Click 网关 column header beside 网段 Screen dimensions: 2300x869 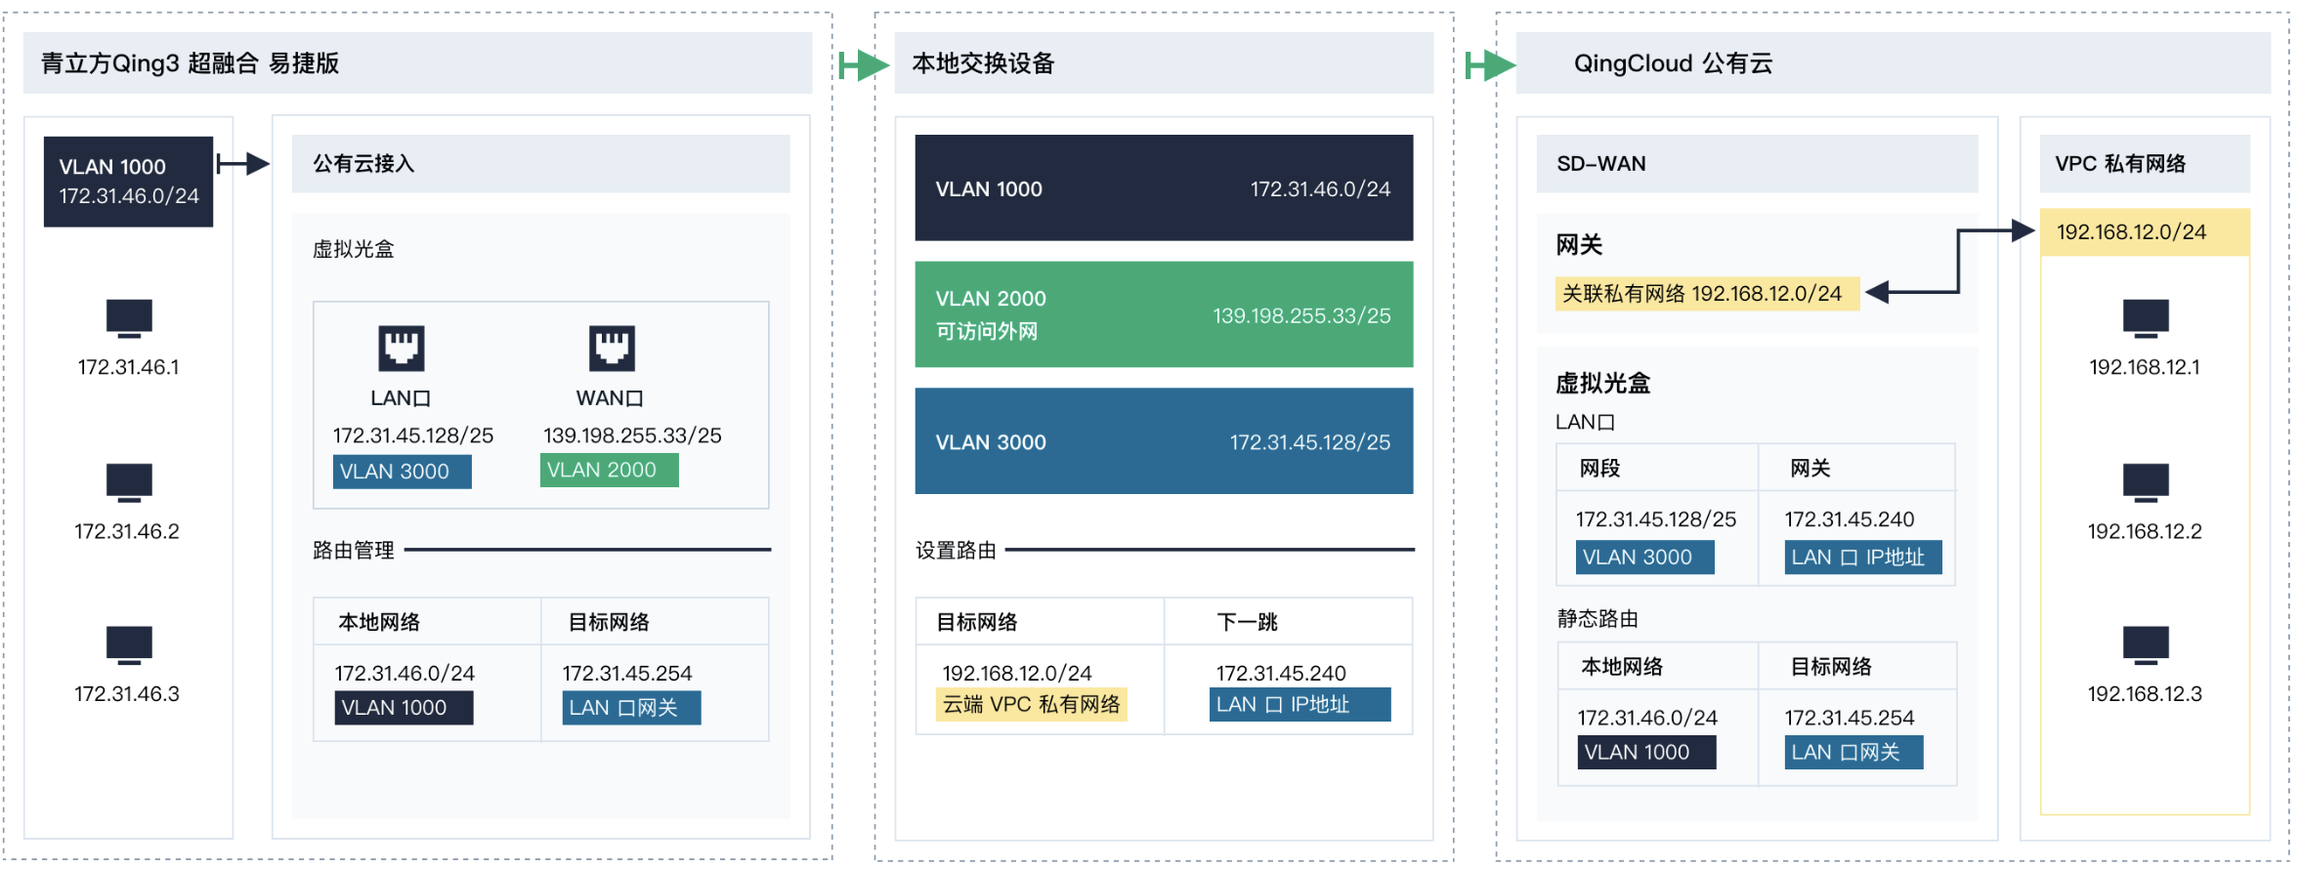(x=1810, y=469)
